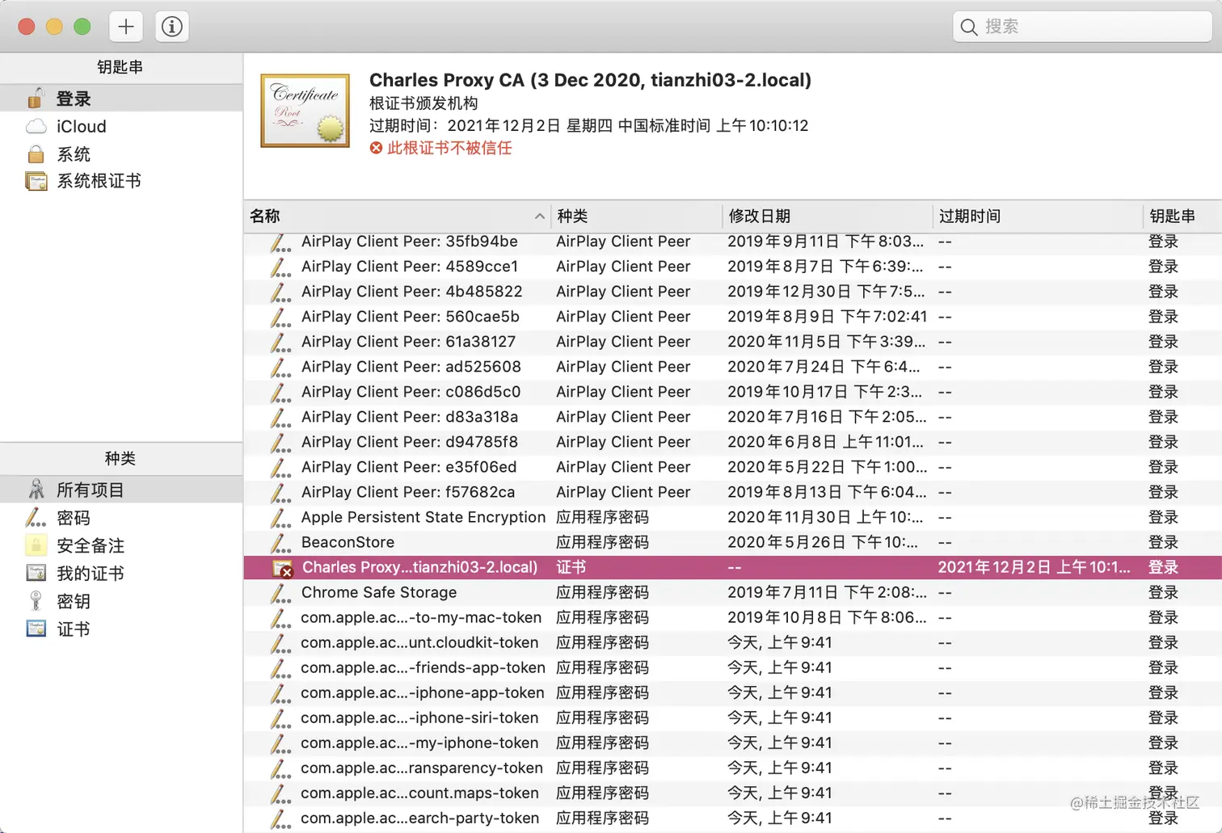Screen dimensions: 1222x833
Task: Click the com.apple.ac...-to-my-mac-token row icon
Action: 280,618
